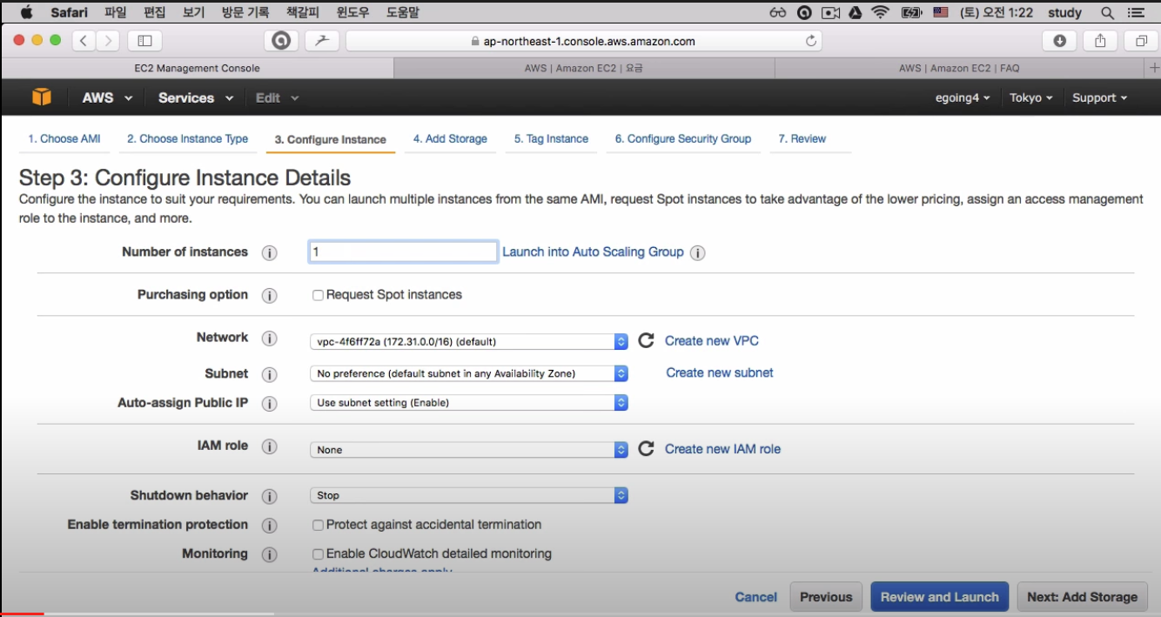Click info icon beside IAM role
1161x617 pixels.
point(270,446)
